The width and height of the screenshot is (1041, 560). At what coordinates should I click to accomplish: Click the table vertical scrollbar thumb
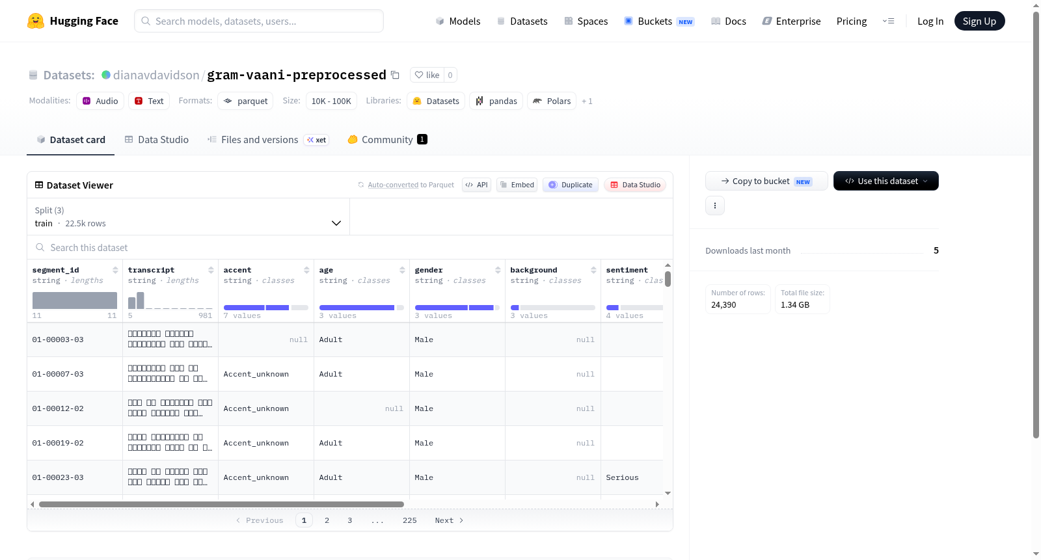(x=668, y=278)
